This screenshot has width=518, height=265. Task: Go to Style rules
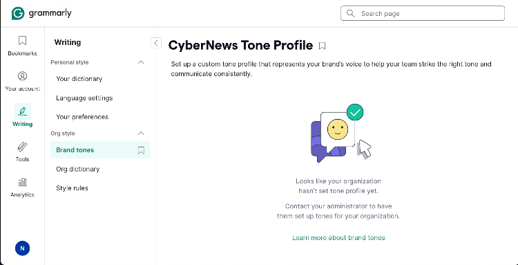(72, 188)
